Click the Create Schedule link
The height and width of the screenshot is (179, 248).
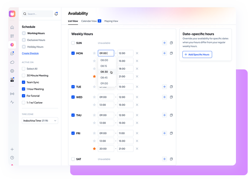pyautogui.click(x=30, y=53)
